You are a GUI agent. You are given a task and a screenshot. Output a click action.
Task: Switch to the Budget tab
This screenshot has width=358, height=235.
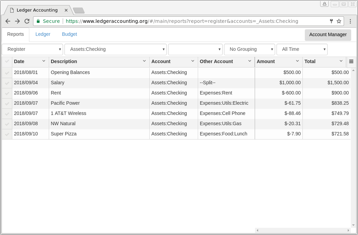click(x=70, y=34)
